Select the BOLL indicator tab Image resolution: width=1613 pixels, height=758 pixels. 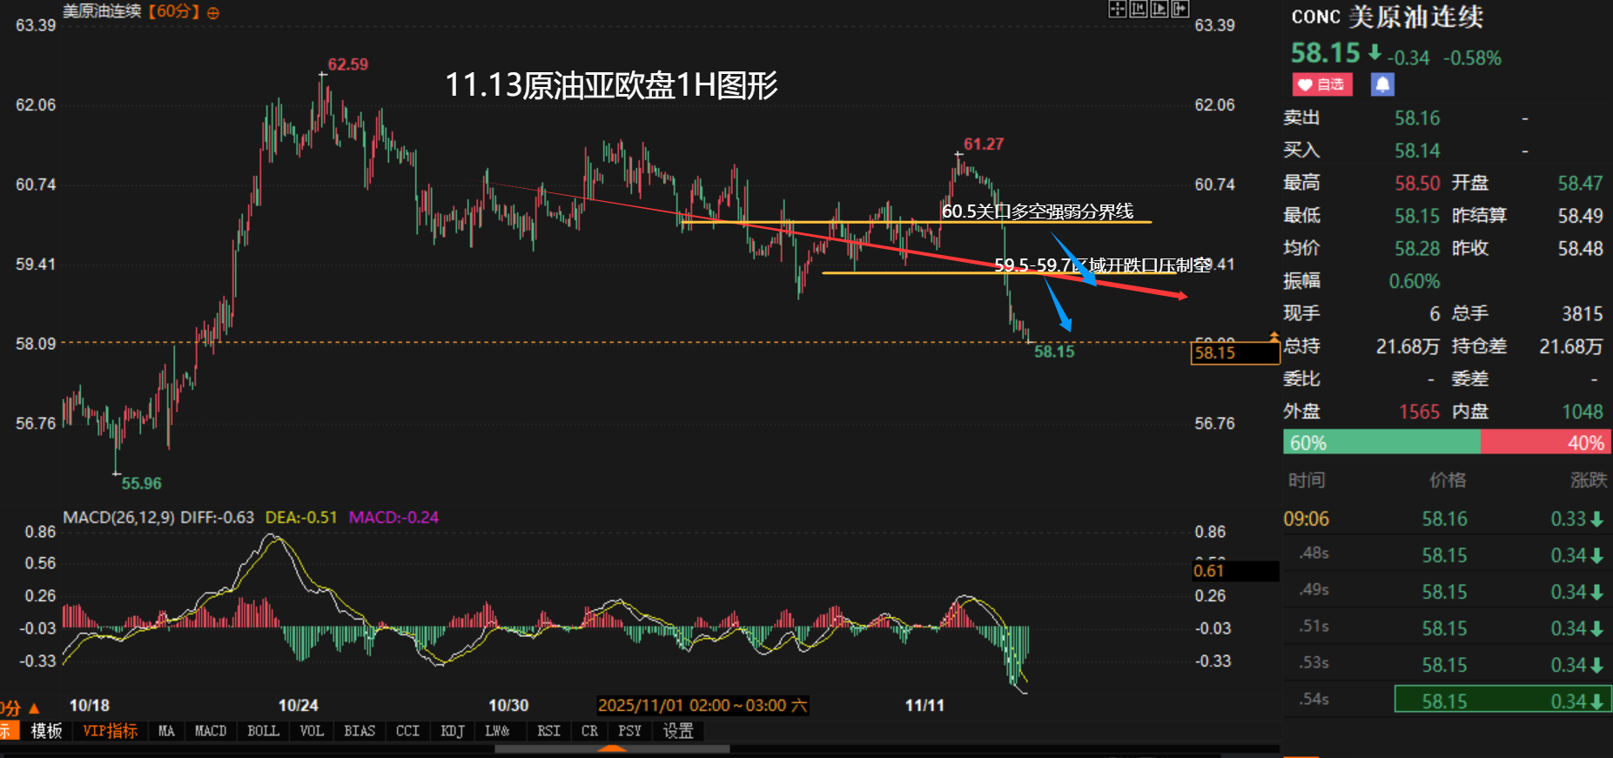click(x=263, y=731)
